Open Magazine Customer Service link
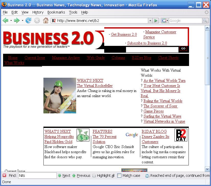 [x=160, y=34]
